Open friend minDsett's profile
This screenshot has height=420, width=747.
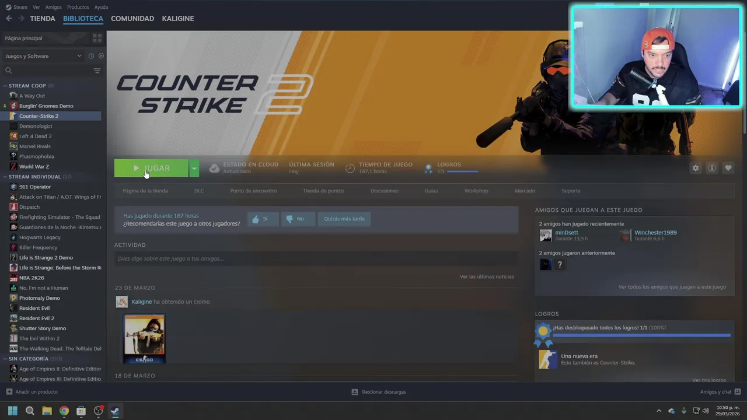pyautogui.click(x=567, y=232)
